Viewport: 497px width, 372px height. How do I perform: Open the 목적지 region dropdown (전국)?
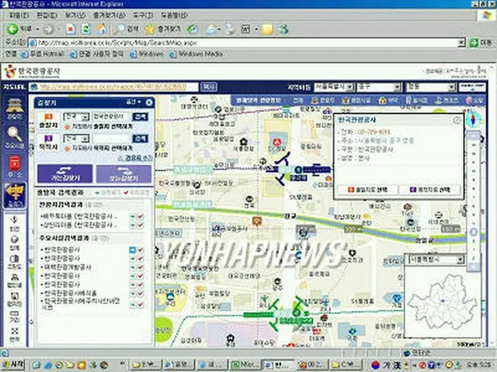pyautogui.click(x=76, y=138)
